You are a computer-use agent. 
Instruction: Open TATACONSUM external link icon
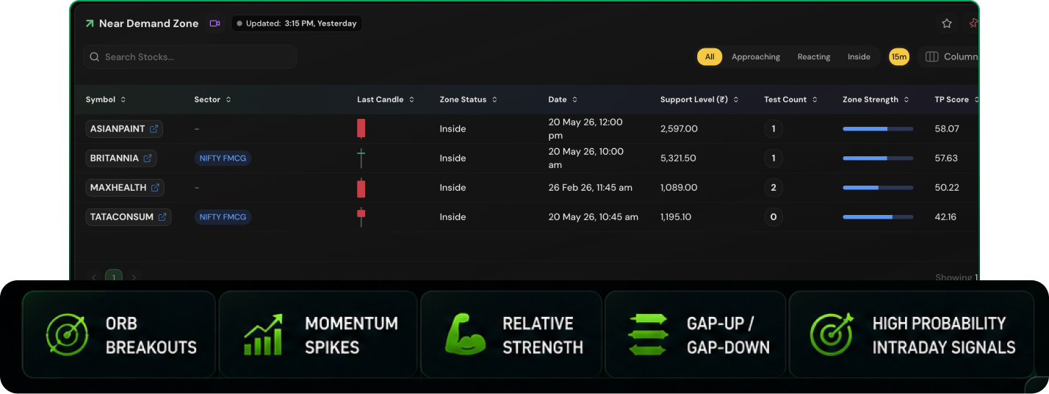(x=162, y=217)
